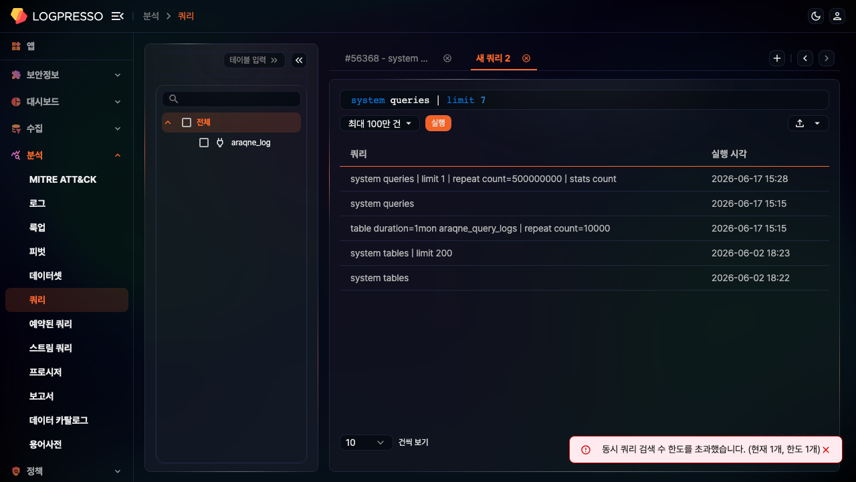Go to previous tab with left arrow
This screenshot has height=482, width=856.
pos(806,58)
